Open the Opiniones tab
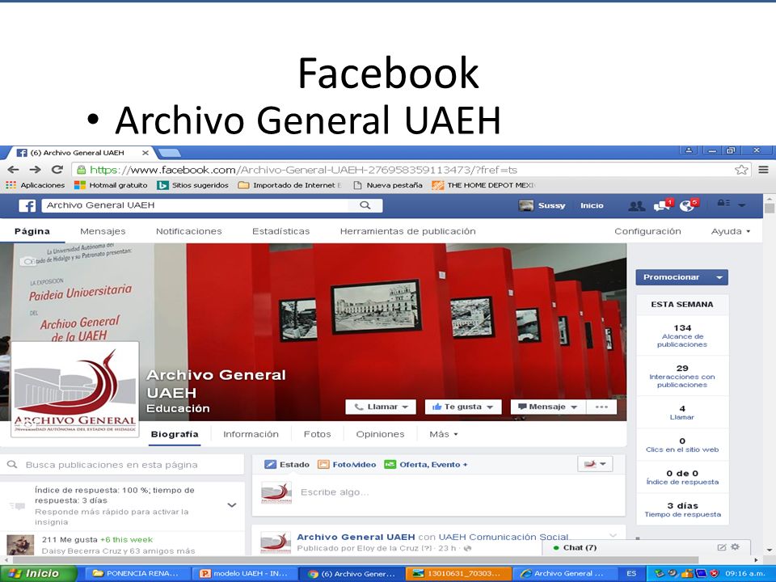 (380, 434)
